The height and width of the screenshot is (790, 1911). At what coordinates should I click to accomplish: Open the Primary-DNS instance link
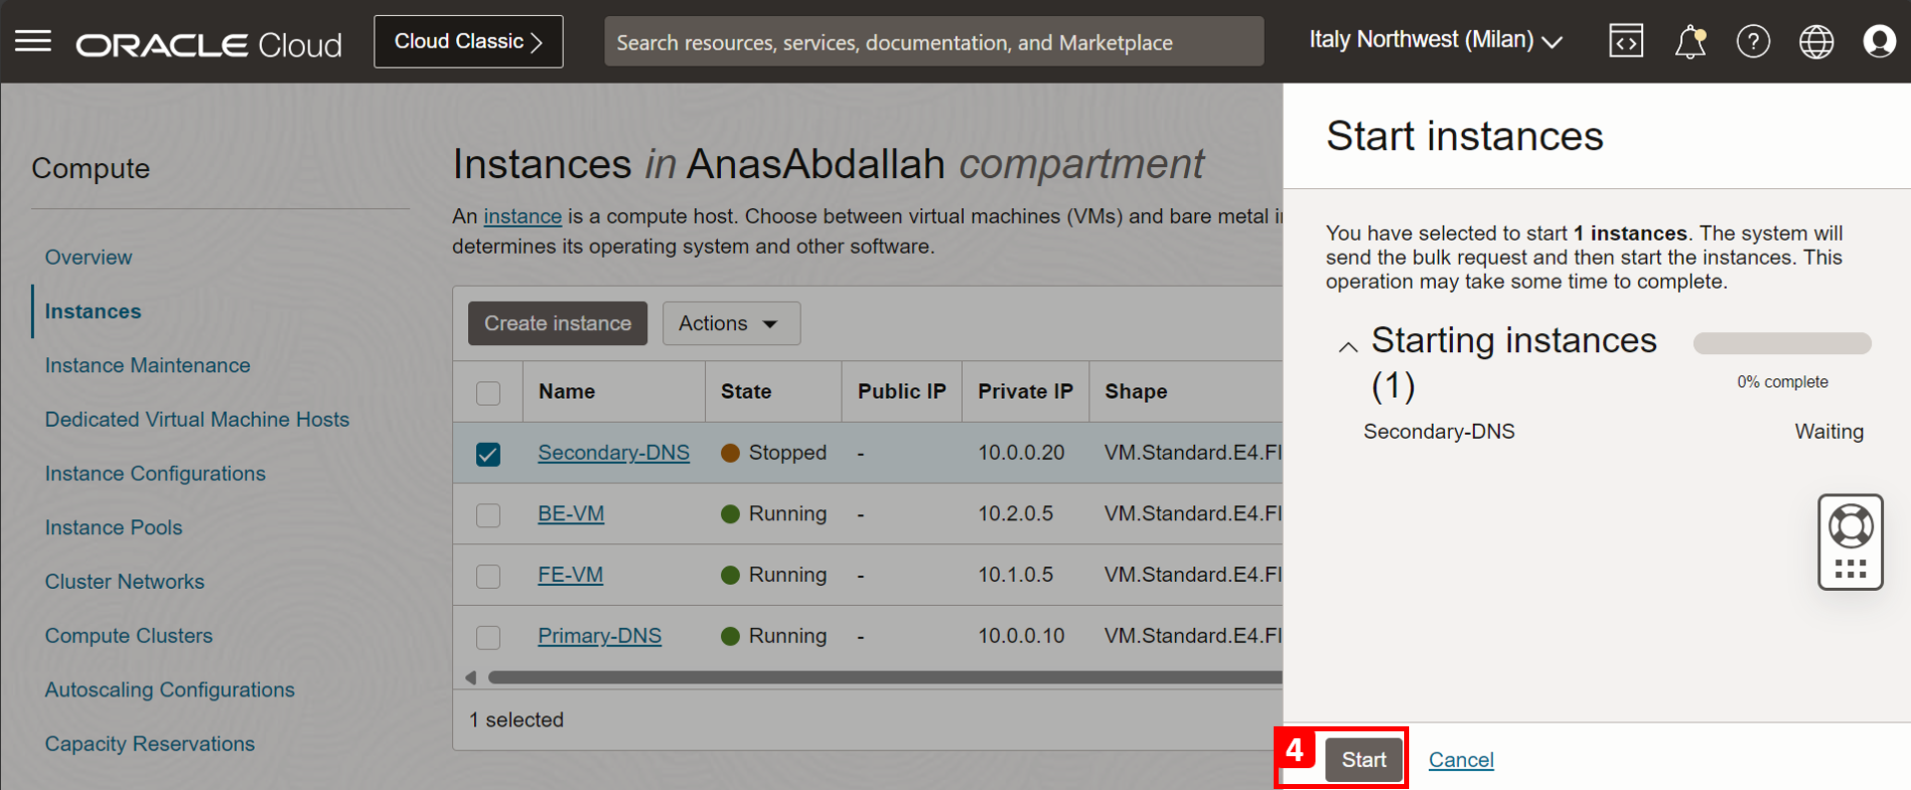(x=599, y=636)
